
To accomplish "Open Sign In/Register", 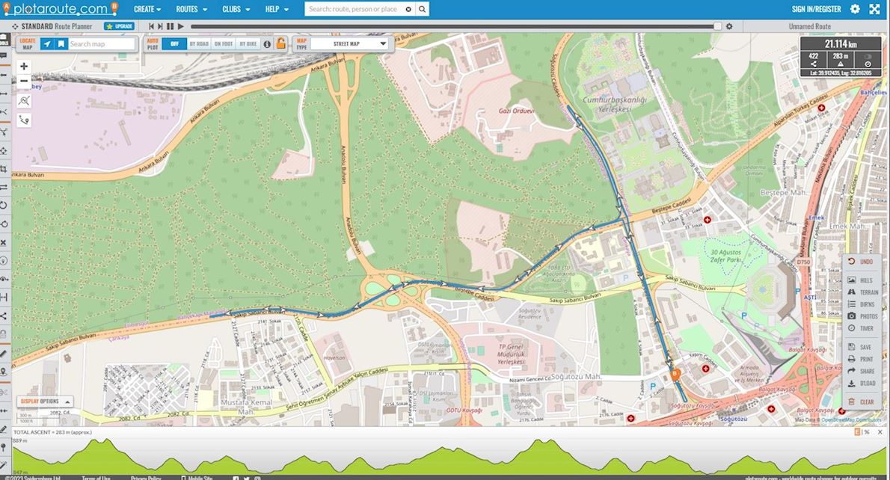I will tap(816, 9).
